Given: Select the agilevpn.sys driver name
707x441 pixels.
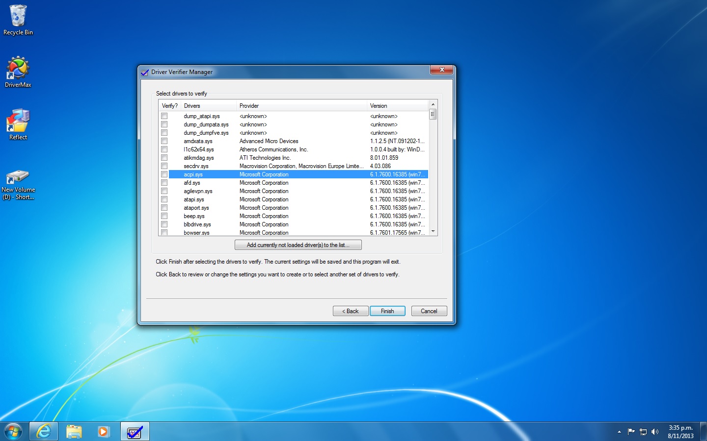Looking at the screenshot, I should 198,191.
